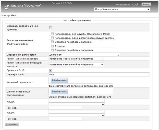Viewport: 159px width, 130px height.
Task: Check the Аудитор role checkbox
Action: [52, 46]
